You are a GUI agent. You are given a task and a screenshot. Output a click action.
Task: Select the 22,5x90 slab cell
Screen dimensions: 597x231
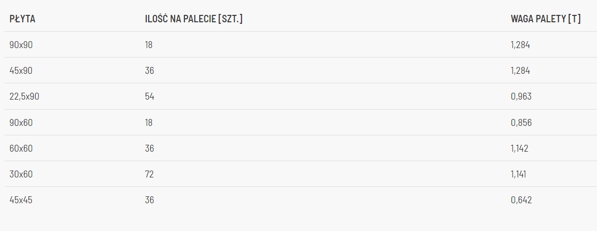pos(24,97)
